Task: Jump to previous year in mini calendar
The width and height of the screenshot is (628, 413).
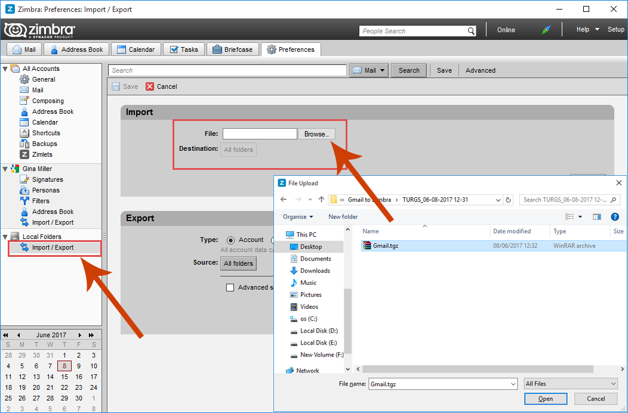Action: (5, 335)
